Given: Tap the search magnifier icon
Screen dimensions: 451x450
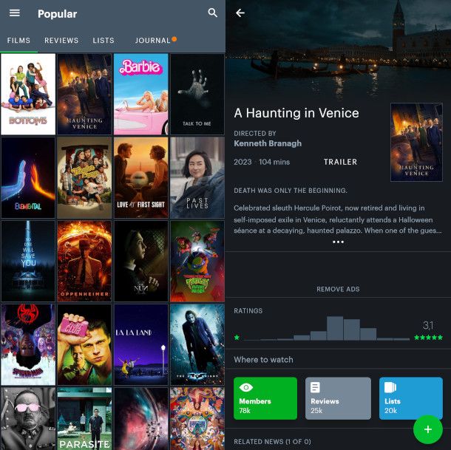Looking at the screenshot, I should click(212, 13).
